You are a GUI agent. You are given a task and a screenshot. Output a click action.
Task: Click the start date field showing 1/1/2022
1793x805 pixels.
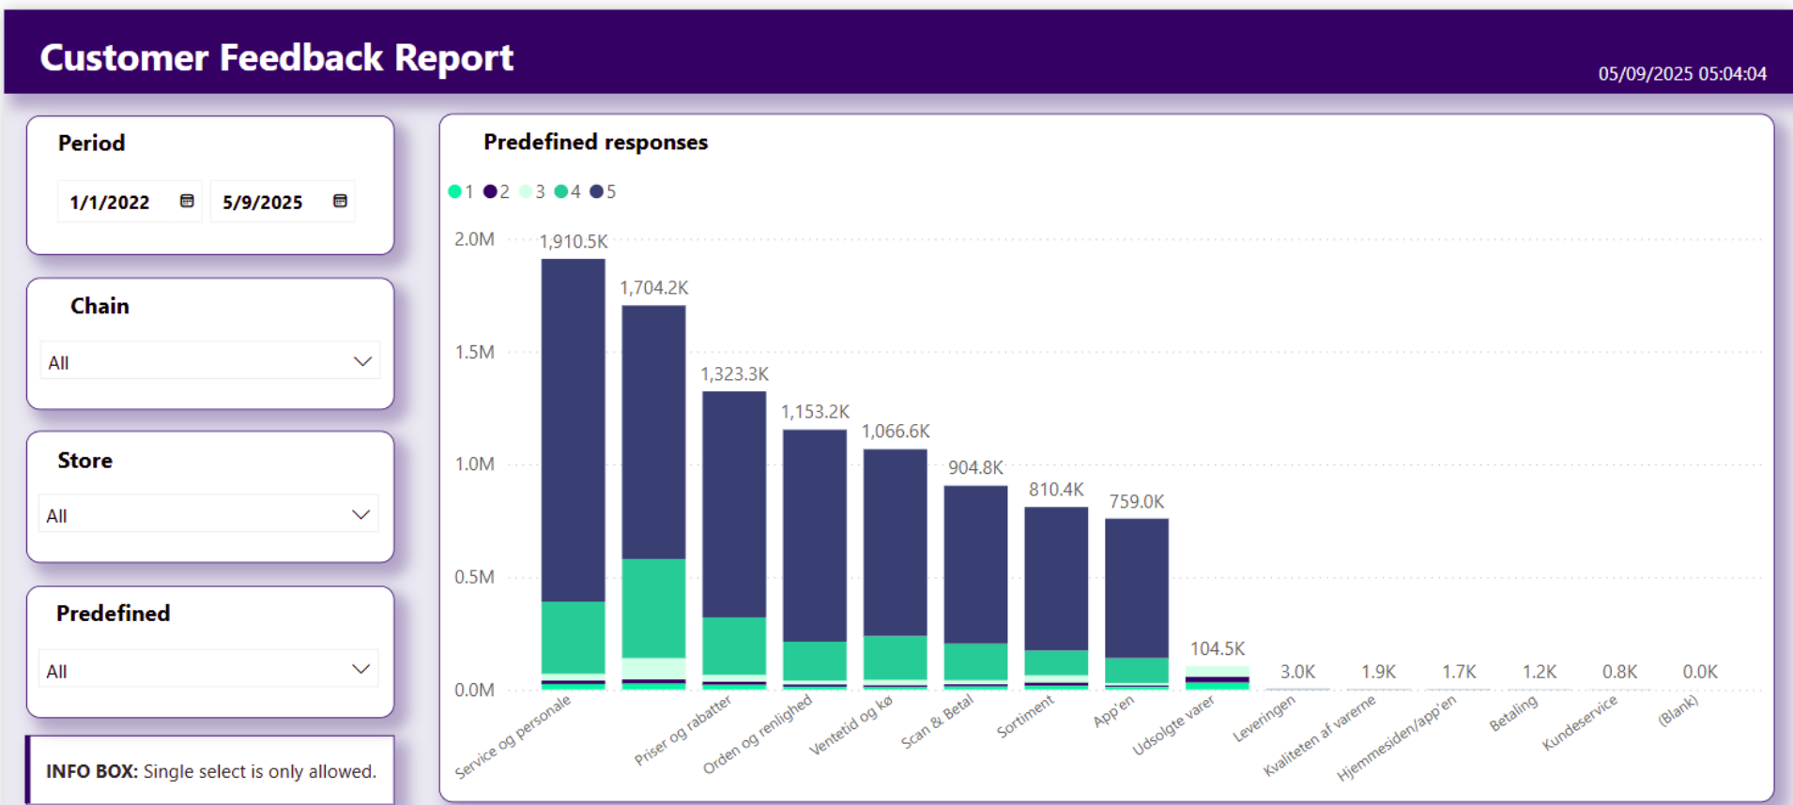coord(130,202)
